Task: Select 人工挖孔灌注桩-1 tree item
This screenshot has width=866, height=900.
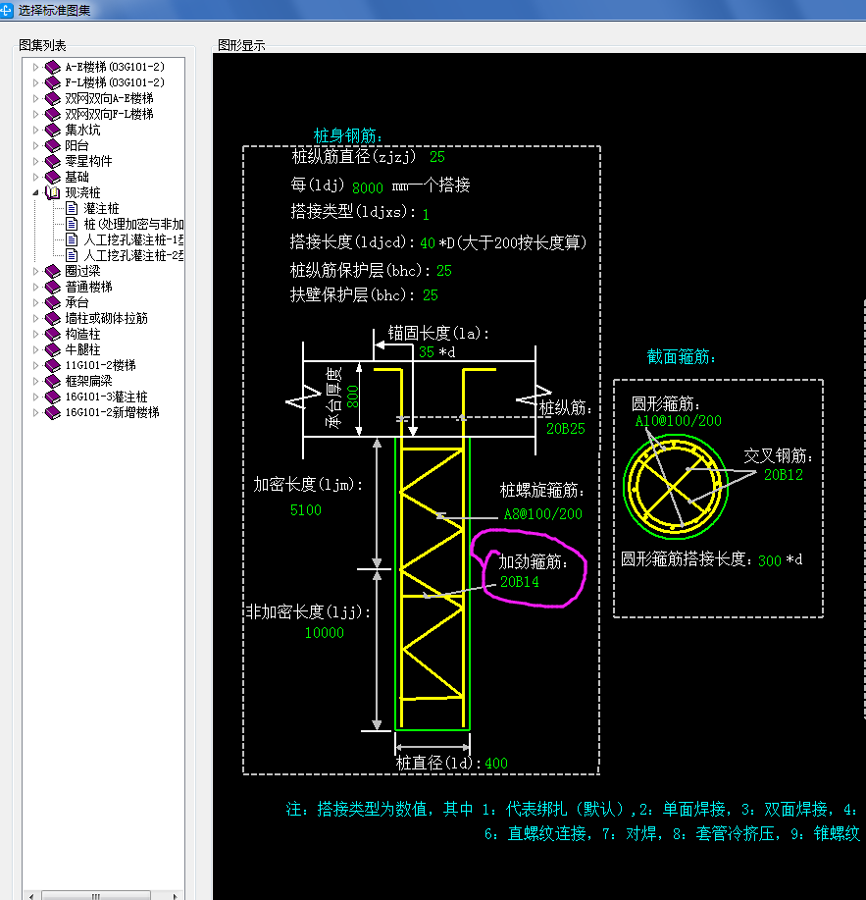Action: coord(133,239)
